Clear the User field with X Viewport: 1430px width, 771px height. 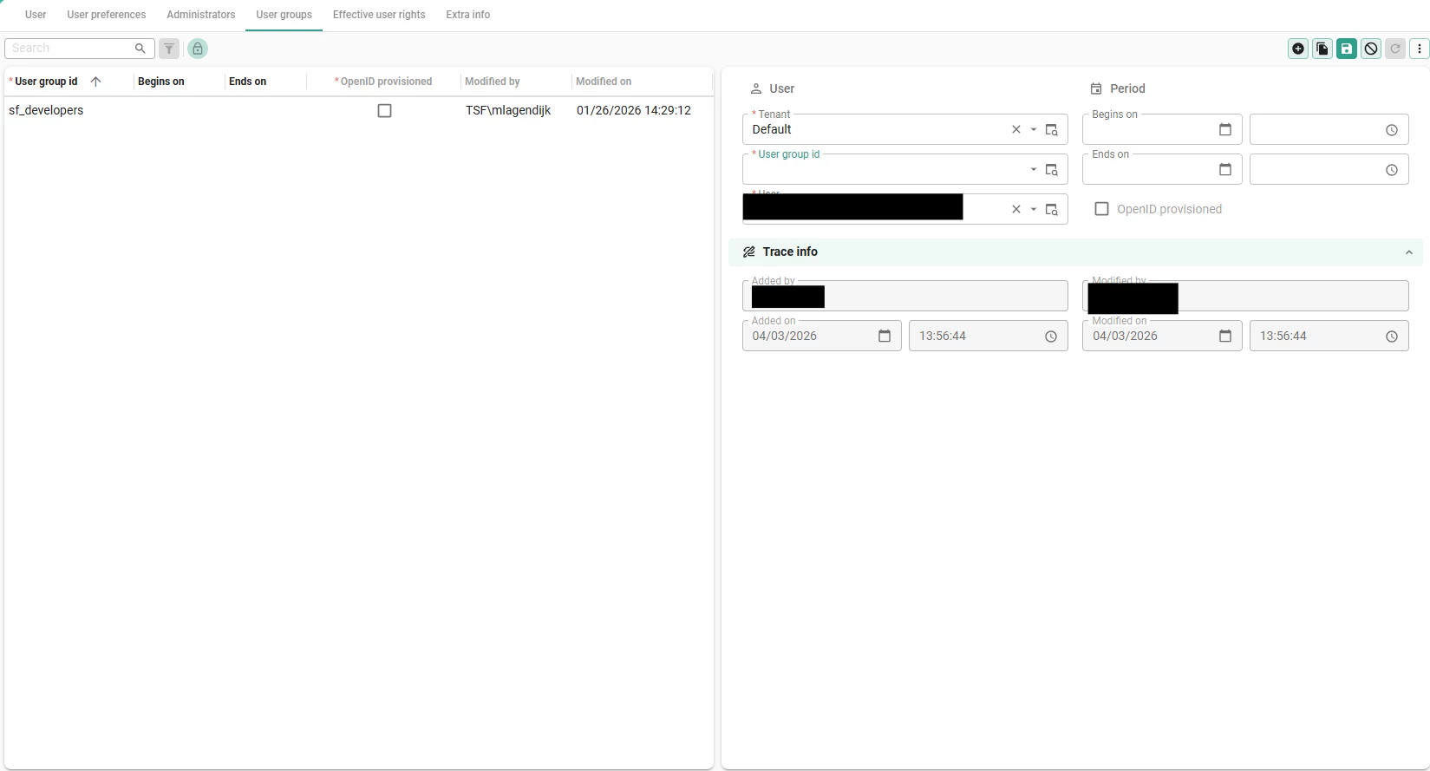(1015, 210)
